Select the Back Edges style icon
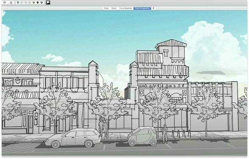This screenshot has height=159, width=249. tap(22, 3)
